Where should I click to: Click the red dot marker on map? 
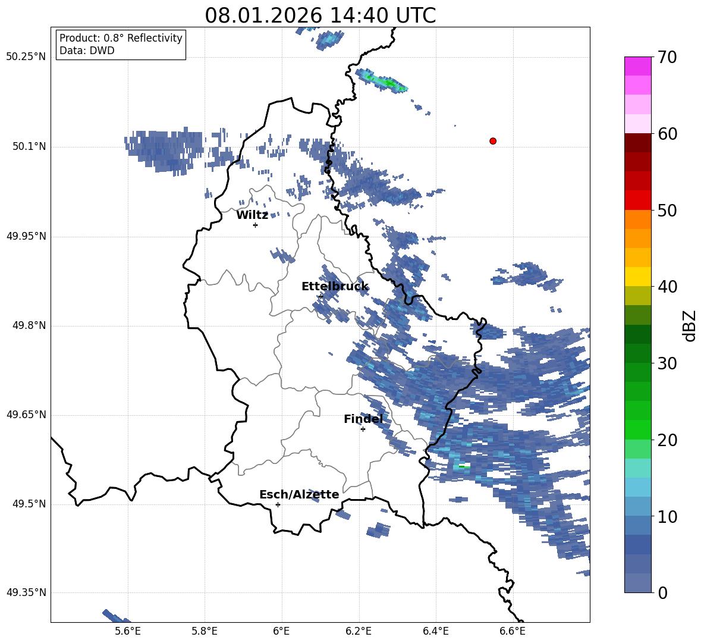point(492,141)
